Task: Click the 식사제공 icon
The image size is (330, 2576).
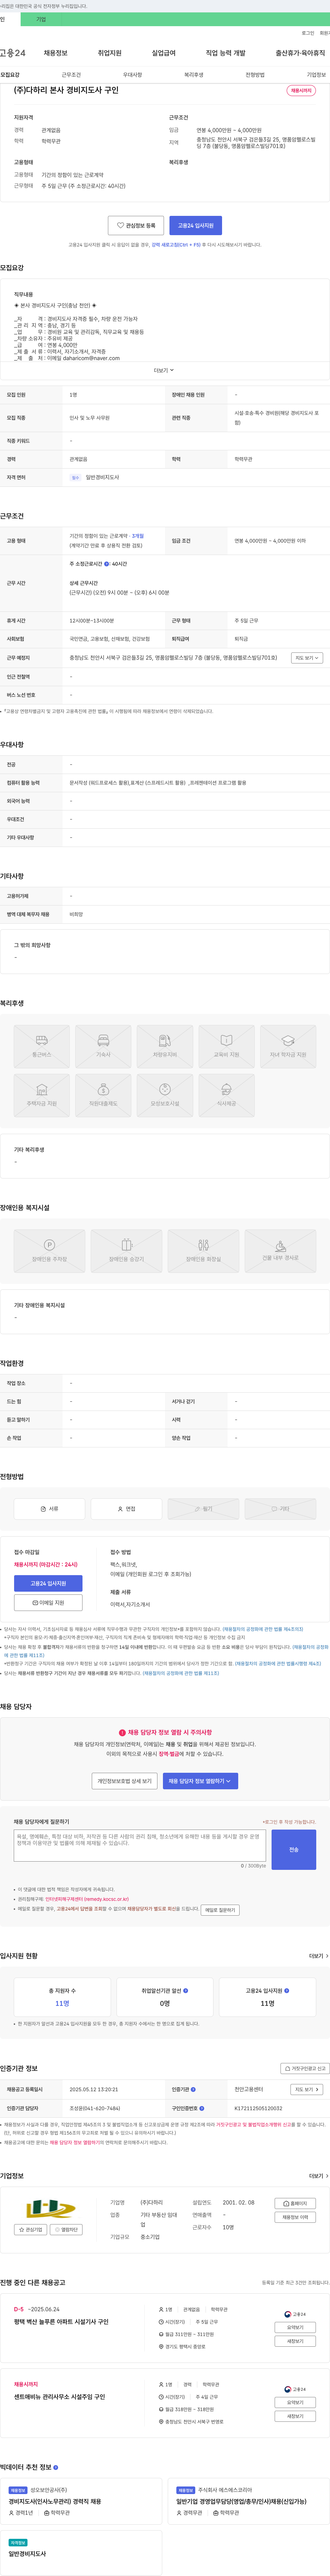Action: tap(226, 1094)
